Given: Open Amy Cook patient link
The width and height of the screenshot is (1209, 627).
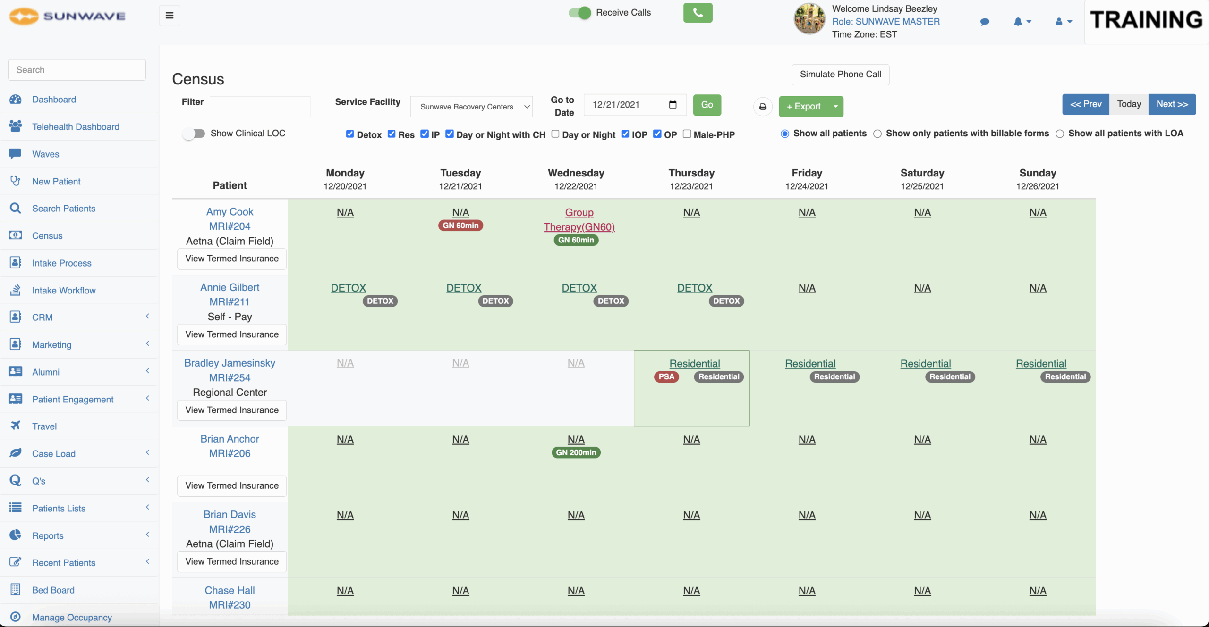Looking at the screenshot, I should (x=230, y=212).
